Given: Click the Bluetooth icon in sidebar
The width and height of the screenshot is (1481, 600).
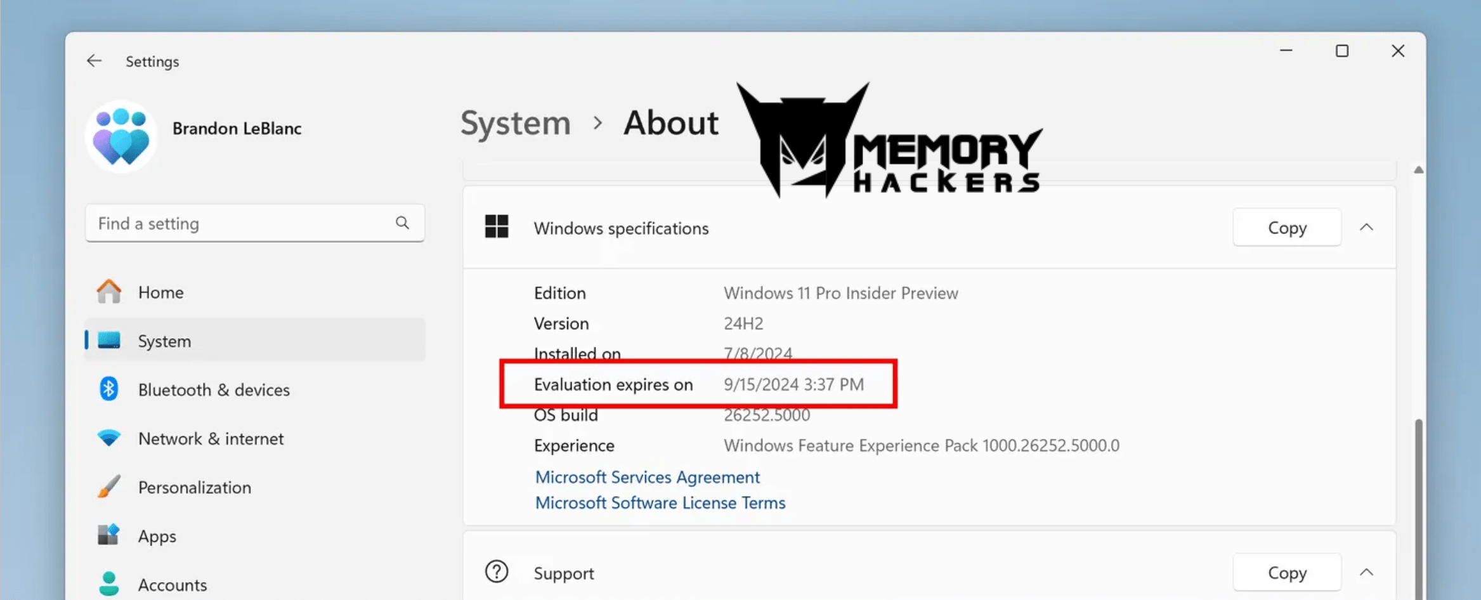Looking at the screenshot, I should pyautogui.click(x=109, y=389).
